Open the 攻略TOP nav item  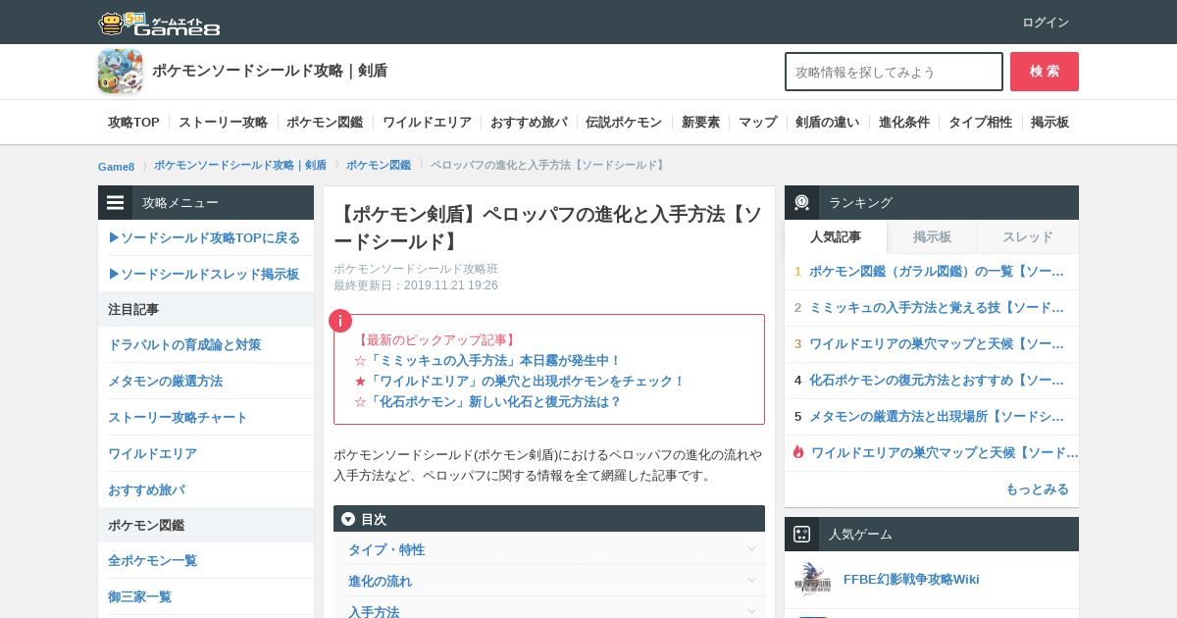click(x=133, y=123)
